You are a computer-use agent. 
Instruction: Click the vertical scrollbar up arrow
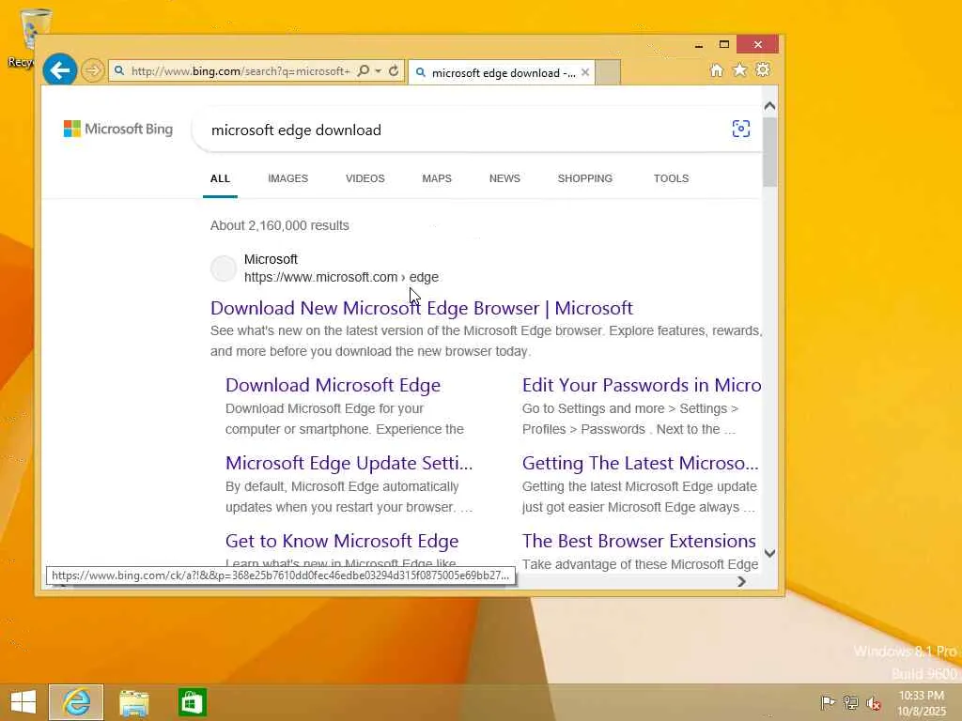pos(769,106)
